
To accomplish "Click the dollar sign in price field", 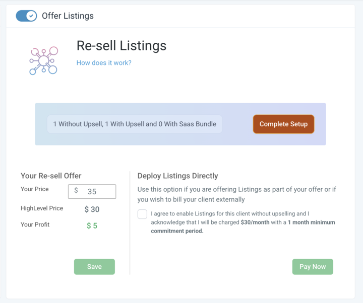I will click(x=76, y=191).
